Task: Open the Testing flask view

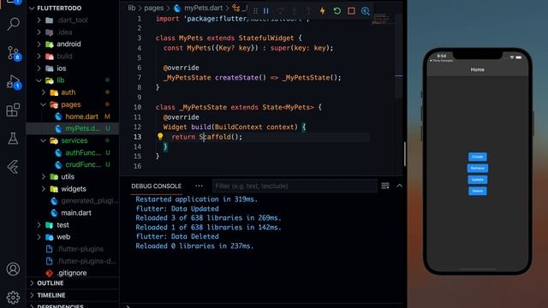Action: click(x=14, y=139)
